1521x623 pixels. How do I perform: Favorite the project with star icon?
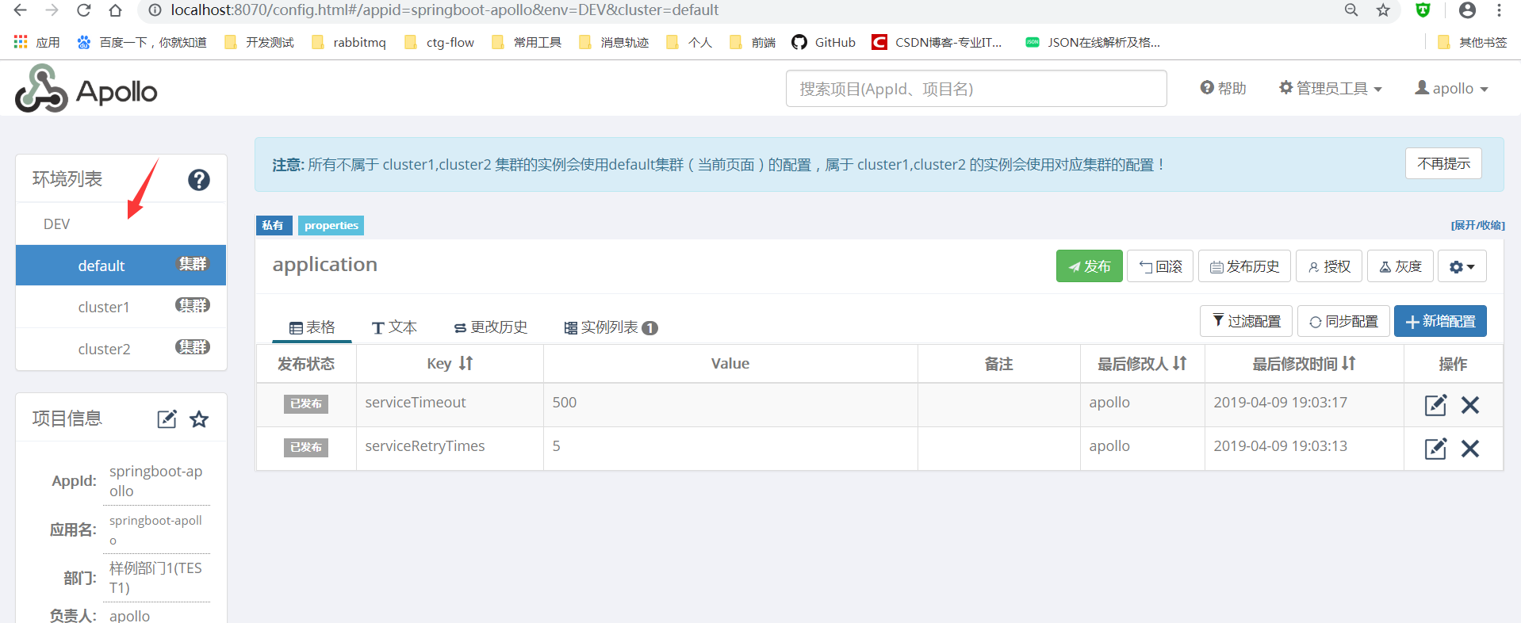pos(199,419)
